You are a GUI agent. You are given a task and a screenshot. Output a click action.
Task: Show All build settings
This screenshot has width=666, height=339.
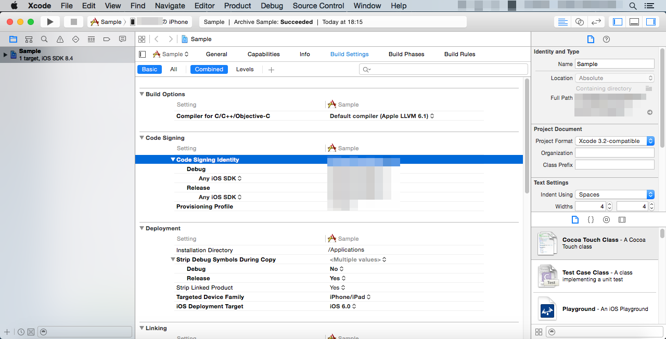pyautogui.click(x=174, y=69)
